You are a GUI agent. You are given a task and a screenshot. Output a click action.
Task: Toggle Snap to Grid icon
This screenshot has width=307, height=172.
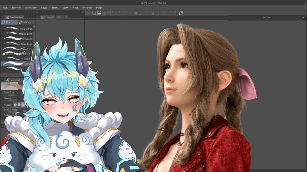tap(174, 13)
